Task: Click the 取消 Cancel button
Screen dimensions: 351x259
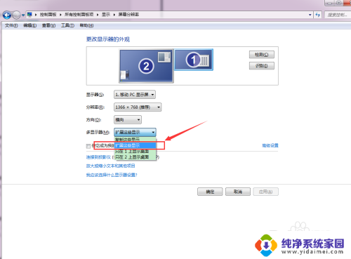Action: (238, 192)
